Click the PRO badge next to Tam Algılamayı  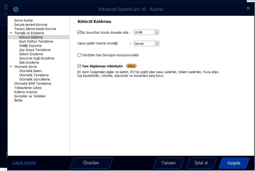[x=131, y=66]
